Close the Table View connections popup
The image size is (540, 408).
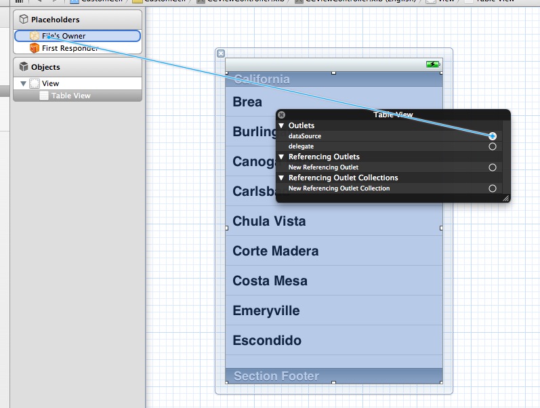(x=282, y=115)
